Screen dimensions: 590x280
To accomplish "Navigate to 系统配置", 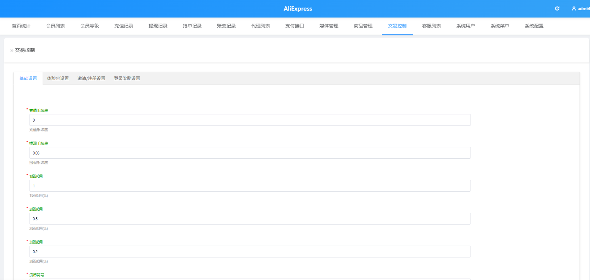I will click(x=534, y=26).
